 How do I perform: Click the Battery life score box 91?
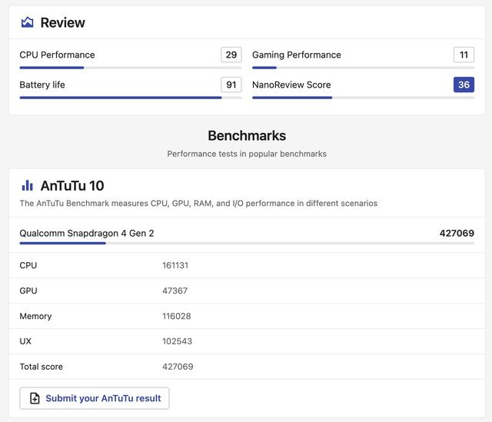231,85
